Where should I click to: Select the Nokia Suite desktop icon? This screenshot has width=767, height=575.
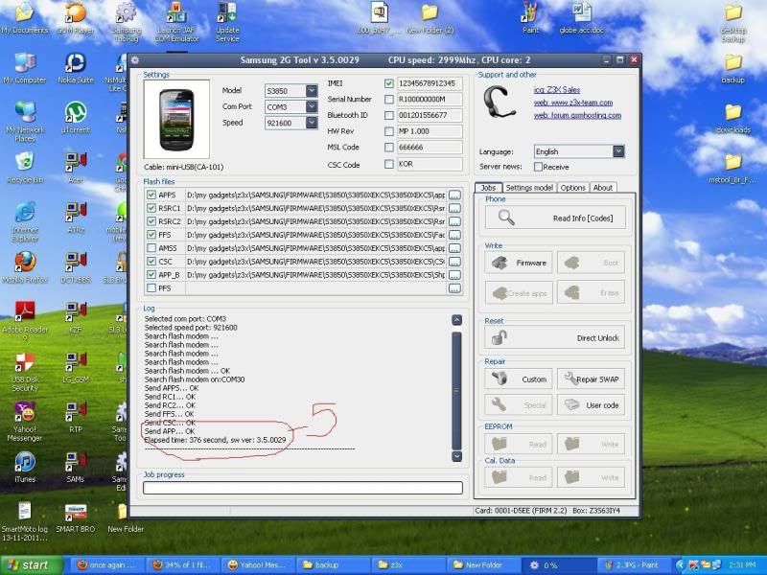(x=76, y=68)
